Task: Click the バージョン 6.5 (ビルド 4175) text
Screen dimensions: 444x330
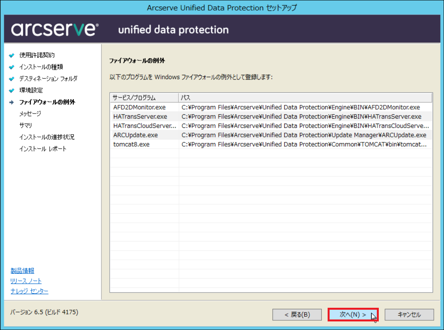Action: pyautogui.click(x=44, y=312)
